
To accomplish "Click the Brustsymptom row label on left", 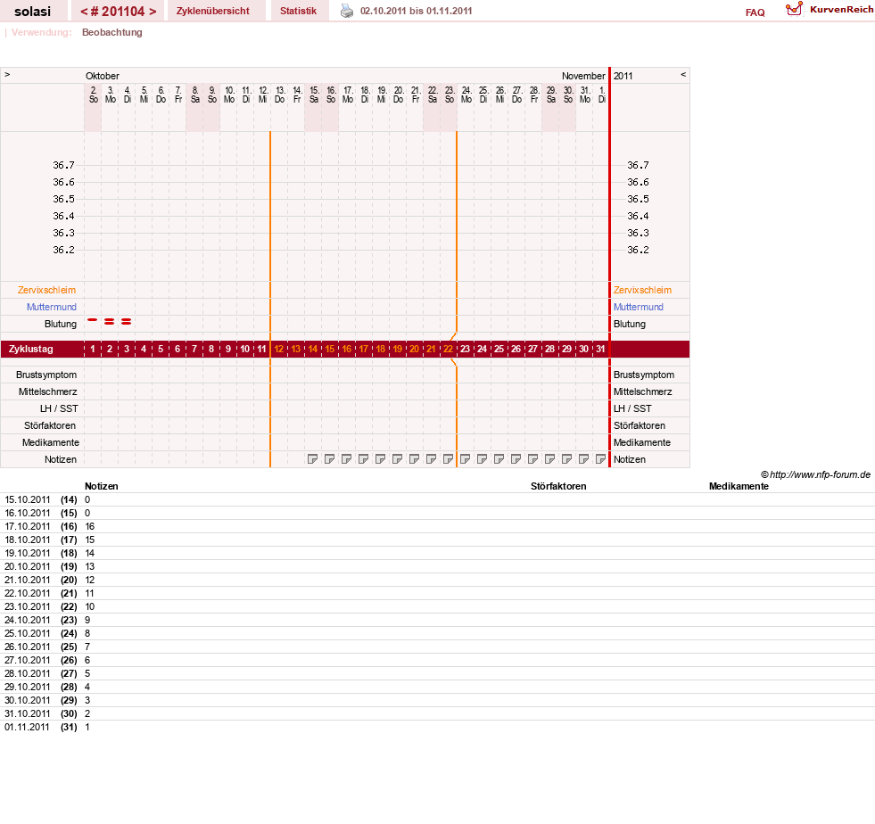I will point(46,375).
